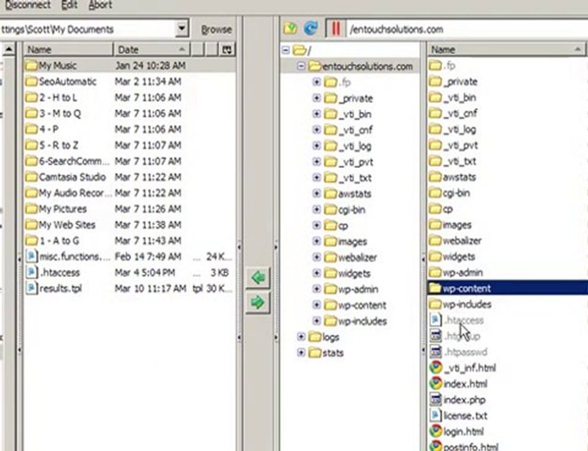The image size is (588, 451).
Task: Select the login.html remote file
Action: pyautogui.click(x=456, y=432)
